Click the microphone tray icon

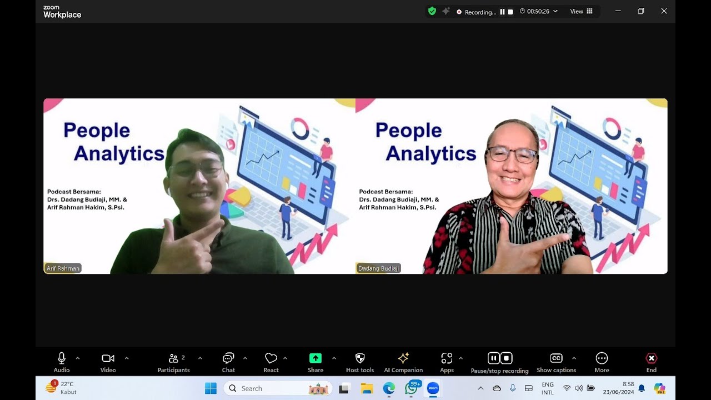coord(513,388)
